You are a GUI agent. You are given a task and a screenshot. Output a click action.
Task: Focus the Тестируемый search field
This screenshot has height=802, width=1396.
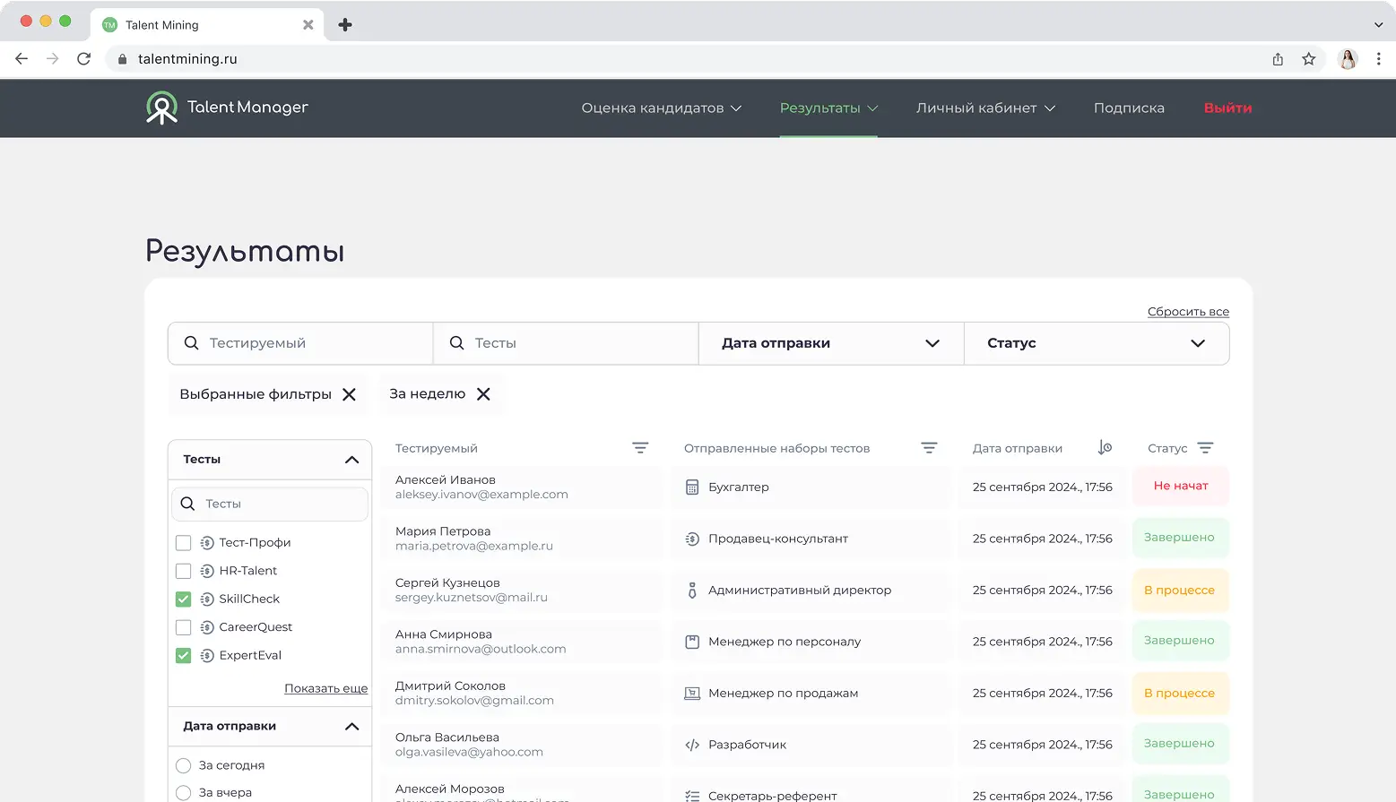point(300,343)
